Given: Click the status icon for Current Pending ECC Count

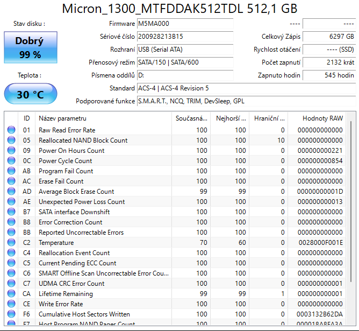Looking at the screenshot, I should 11,263.
